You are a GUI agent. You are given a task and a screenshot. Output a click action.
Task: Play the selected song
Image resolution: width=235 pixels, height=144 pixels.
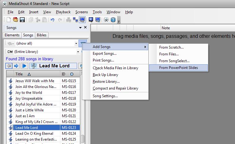pos(24,66)
